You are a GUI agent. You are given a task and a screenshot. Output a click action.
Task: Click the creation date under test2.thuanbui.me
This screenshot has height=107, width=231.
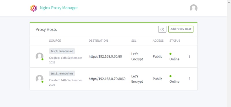pyautogui.click(x=66, y=82)
